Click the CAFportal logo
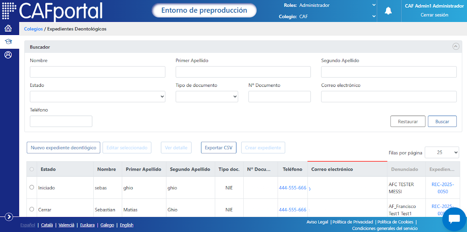 [52, 11]
